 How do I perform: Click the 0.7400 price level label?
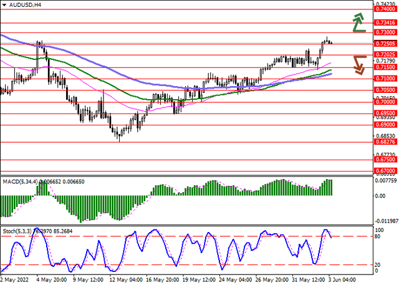(383, 9)
